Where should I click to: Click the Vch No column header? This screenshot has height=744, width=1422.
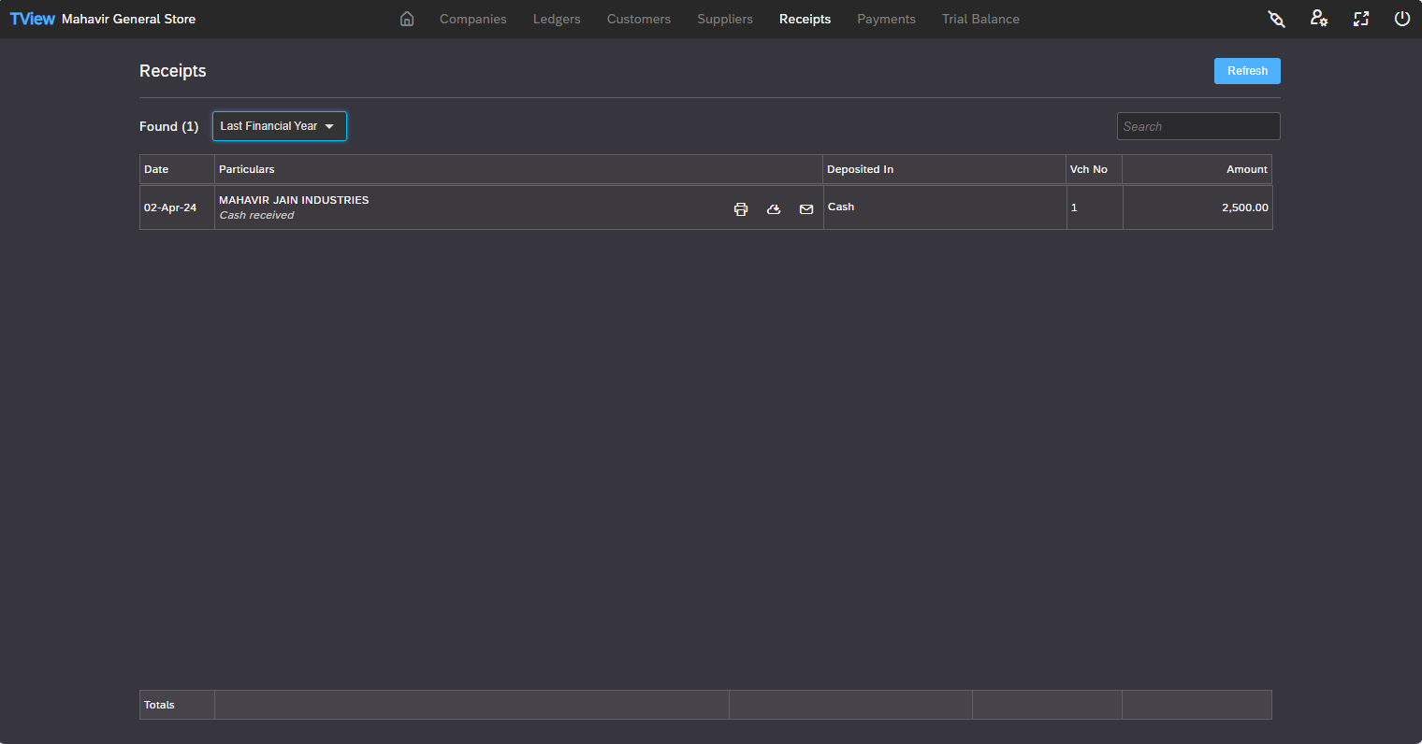click(x=1094, y=169)
